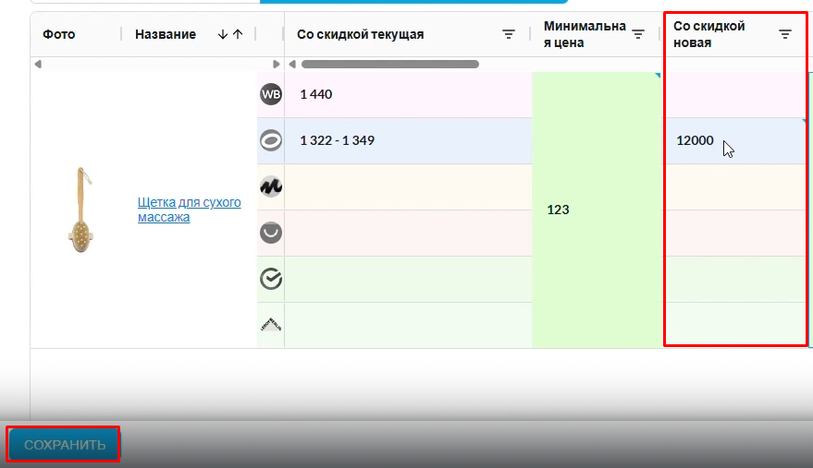This screenshot has width=813, height=468.
Task: Click sort arrows next to Название
Action: (x=230, y=34)
